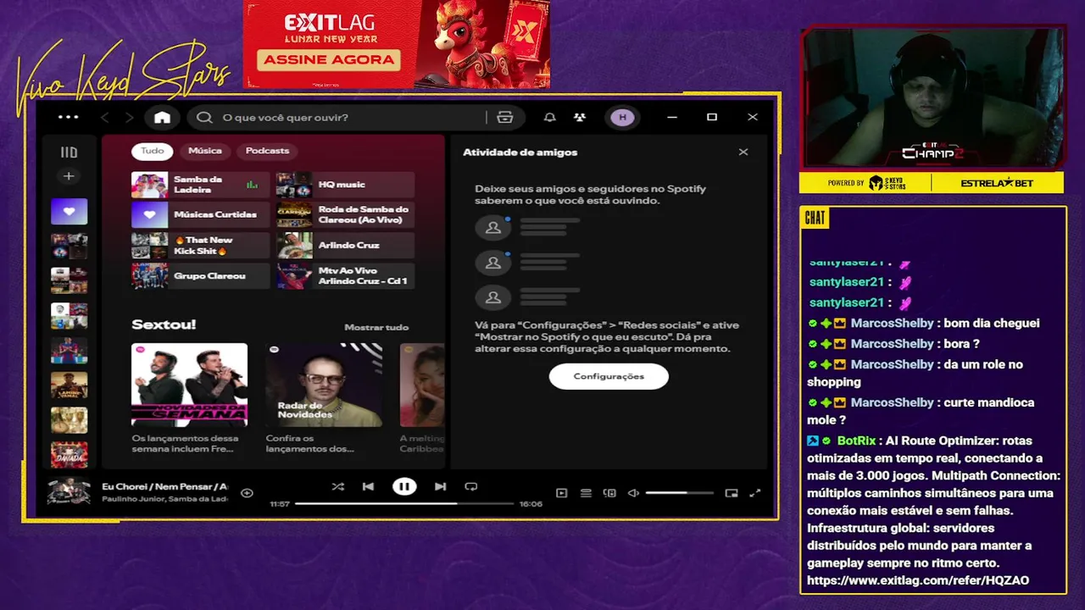Viewport: 1085px width, 610px height.
Task: Open the profile avatar H menu
Action: (623, 117)
